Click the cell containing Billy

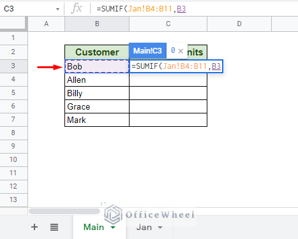tap(97, 93)
